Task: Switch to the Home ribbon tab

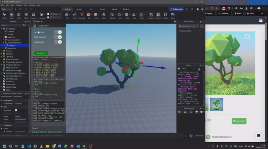Action: [x=67, y=9]
